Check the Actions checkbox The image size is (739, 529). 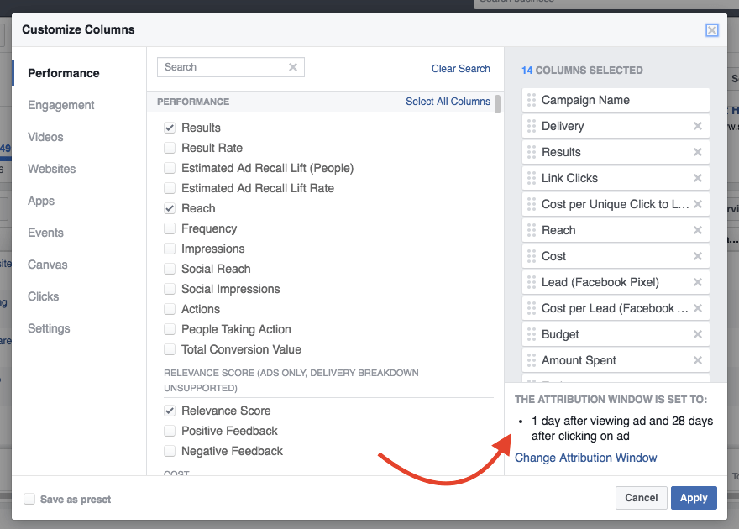170,309
